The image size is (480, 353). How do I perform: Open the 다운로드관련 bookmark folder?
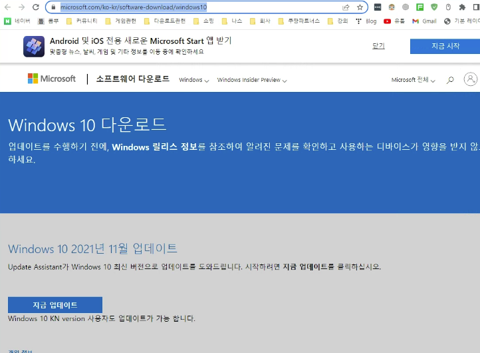[165, 21]
